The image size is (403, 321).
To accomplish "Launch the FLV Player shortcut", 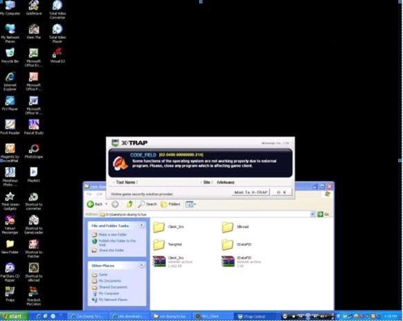I will (10, 103).
